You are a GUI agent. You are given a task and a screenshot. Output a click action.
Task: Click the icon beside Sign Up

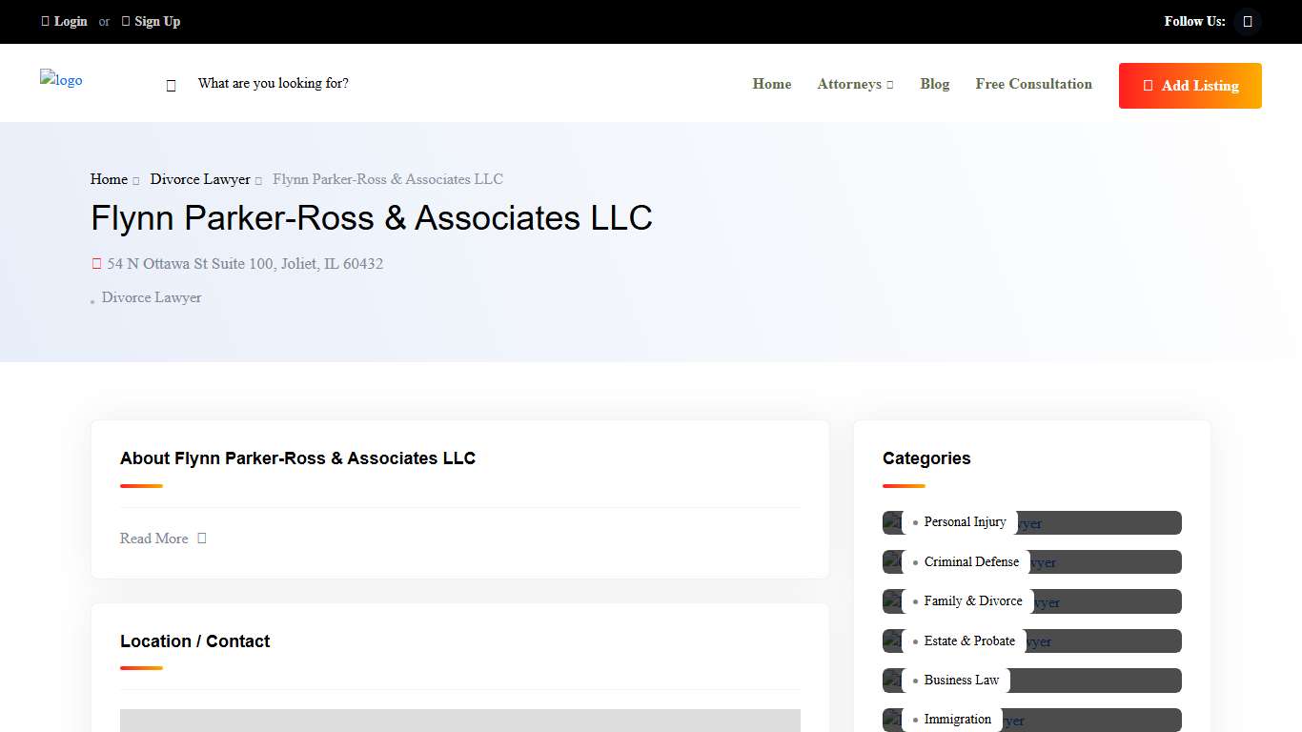click(125, 21)
